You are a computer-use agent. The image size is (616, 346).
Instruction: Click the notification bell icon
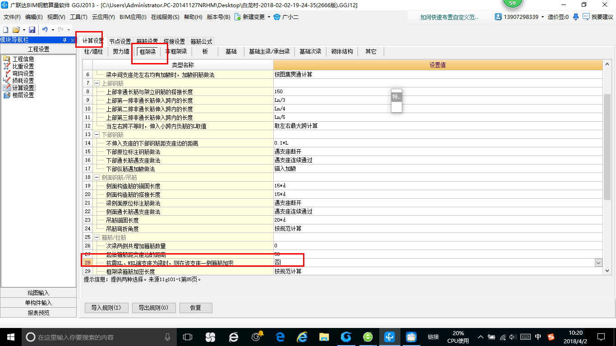[576, 17]
